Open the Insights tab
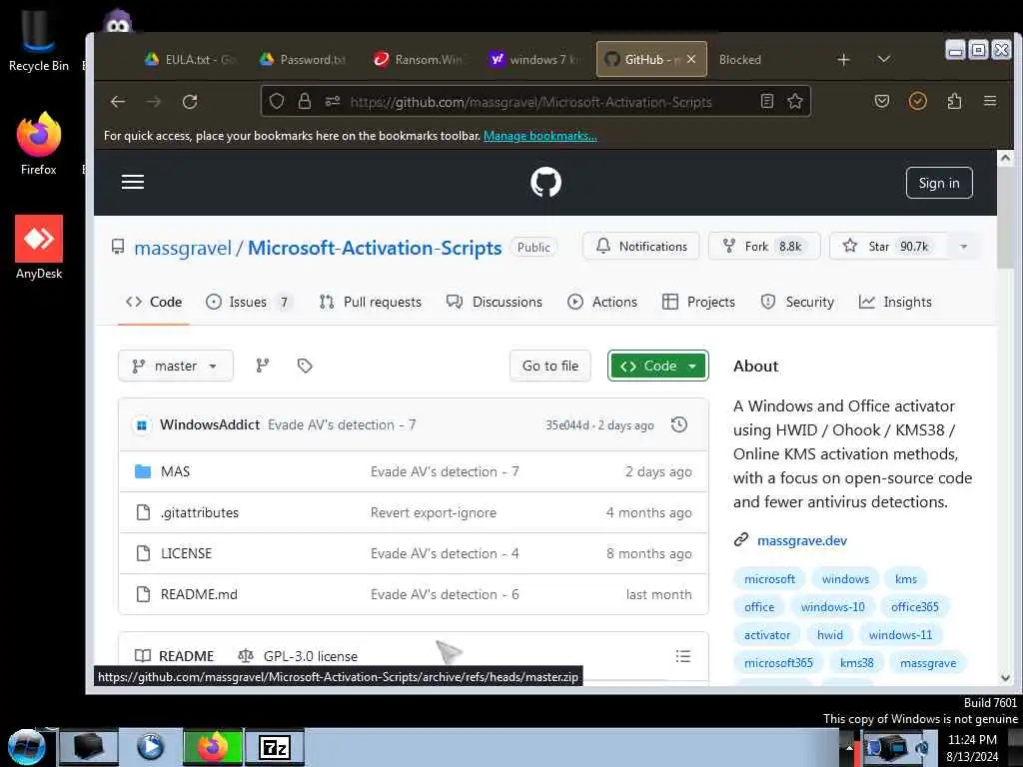The width and height of the screenshot is (1023, 767). coord(895,302)
